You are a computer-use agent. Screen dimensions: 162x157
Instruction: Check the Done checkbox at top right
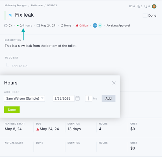click(145, 16)
